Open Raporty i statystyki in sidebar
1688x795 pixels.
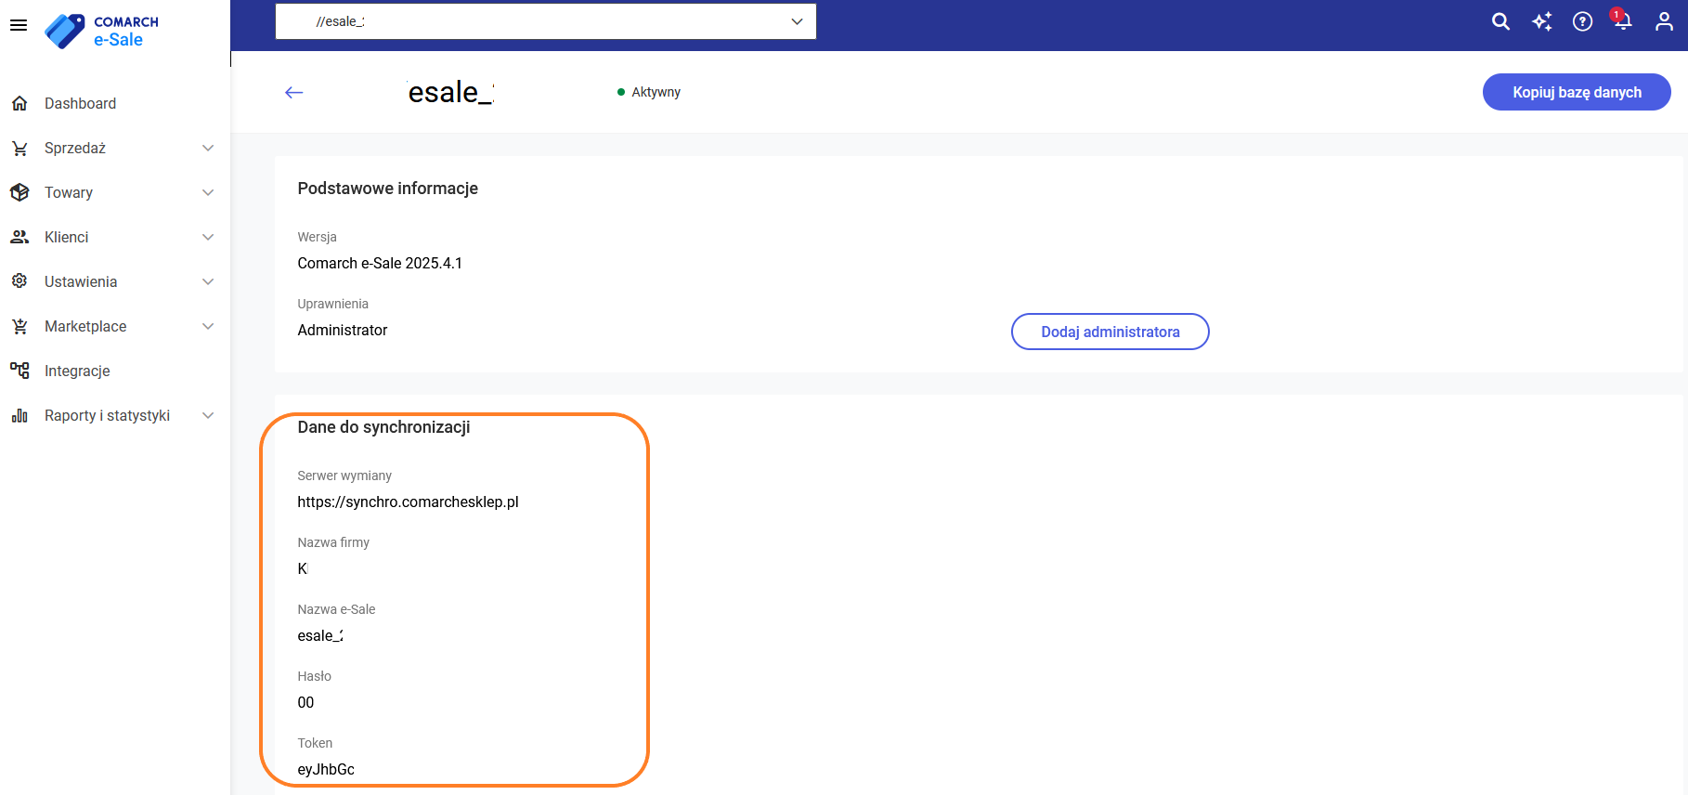coord(107,415)
